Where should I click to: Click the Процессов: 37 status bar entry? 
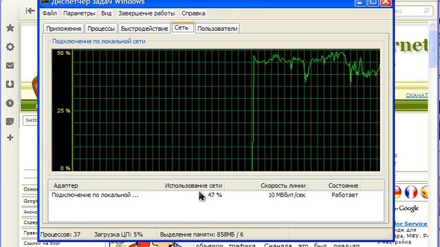tap(60, 235)
